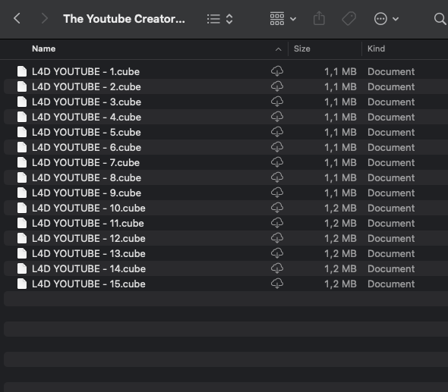Sort files by the Kind column
The width and height of the screenshot is (448, 392).
(x=376, y=49)
